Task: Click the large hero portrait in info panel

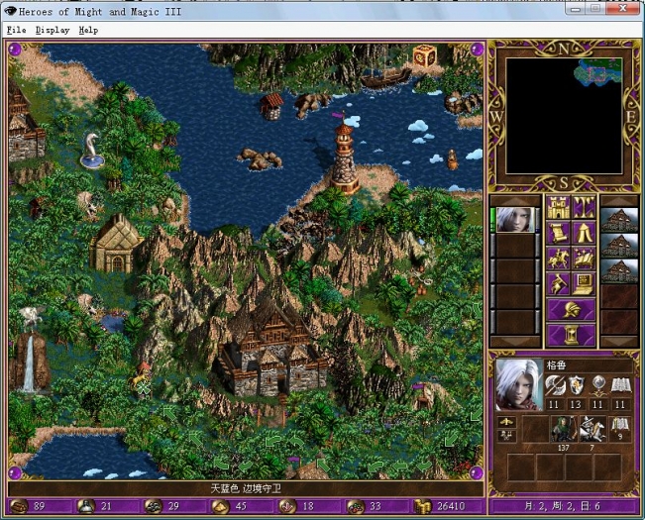Action: point(519,384)
